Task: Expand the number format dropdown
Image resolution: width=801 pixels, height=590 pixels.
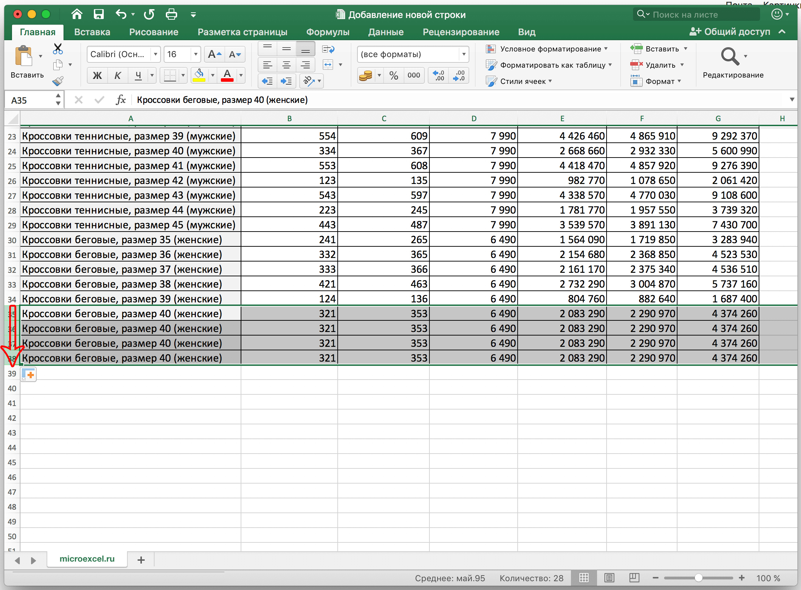Action: point(464,54)
